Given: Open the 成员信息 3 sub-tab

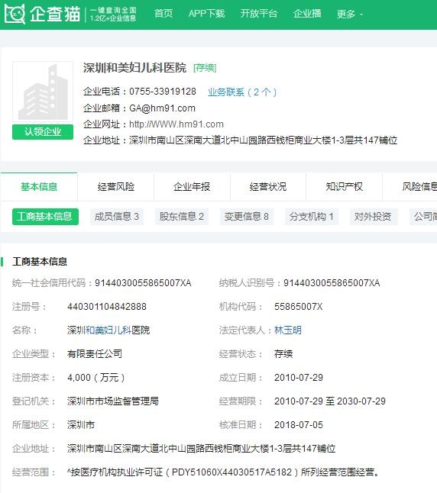Looking at the screenshot, I should pyautogui.click(x=116, y=217).
